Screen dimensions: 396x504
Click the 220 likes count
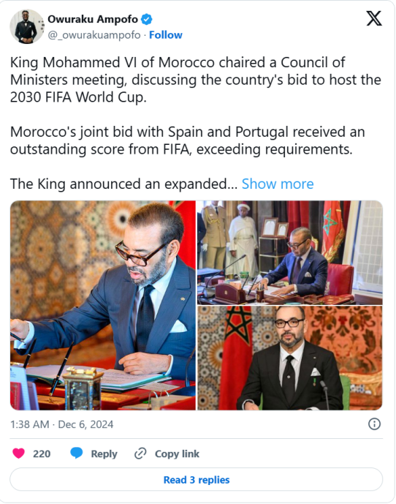pos(42,454)
